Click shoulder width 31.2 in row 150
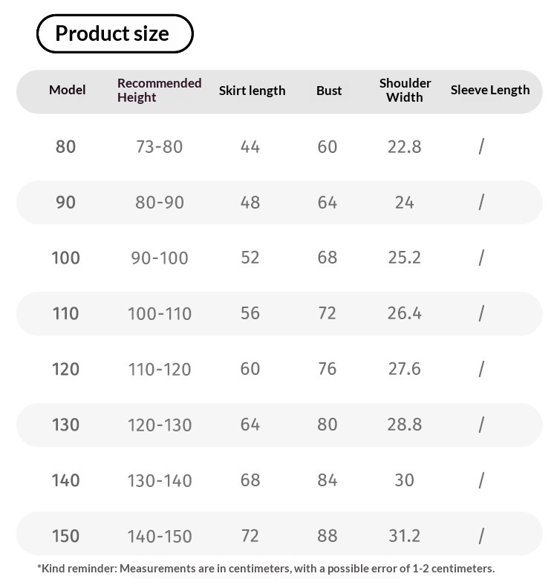 pos(404,536)
